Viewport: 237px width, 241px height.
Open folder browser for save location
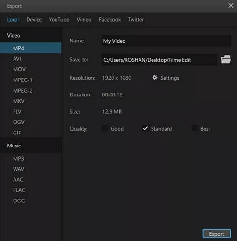coord(225,59)
